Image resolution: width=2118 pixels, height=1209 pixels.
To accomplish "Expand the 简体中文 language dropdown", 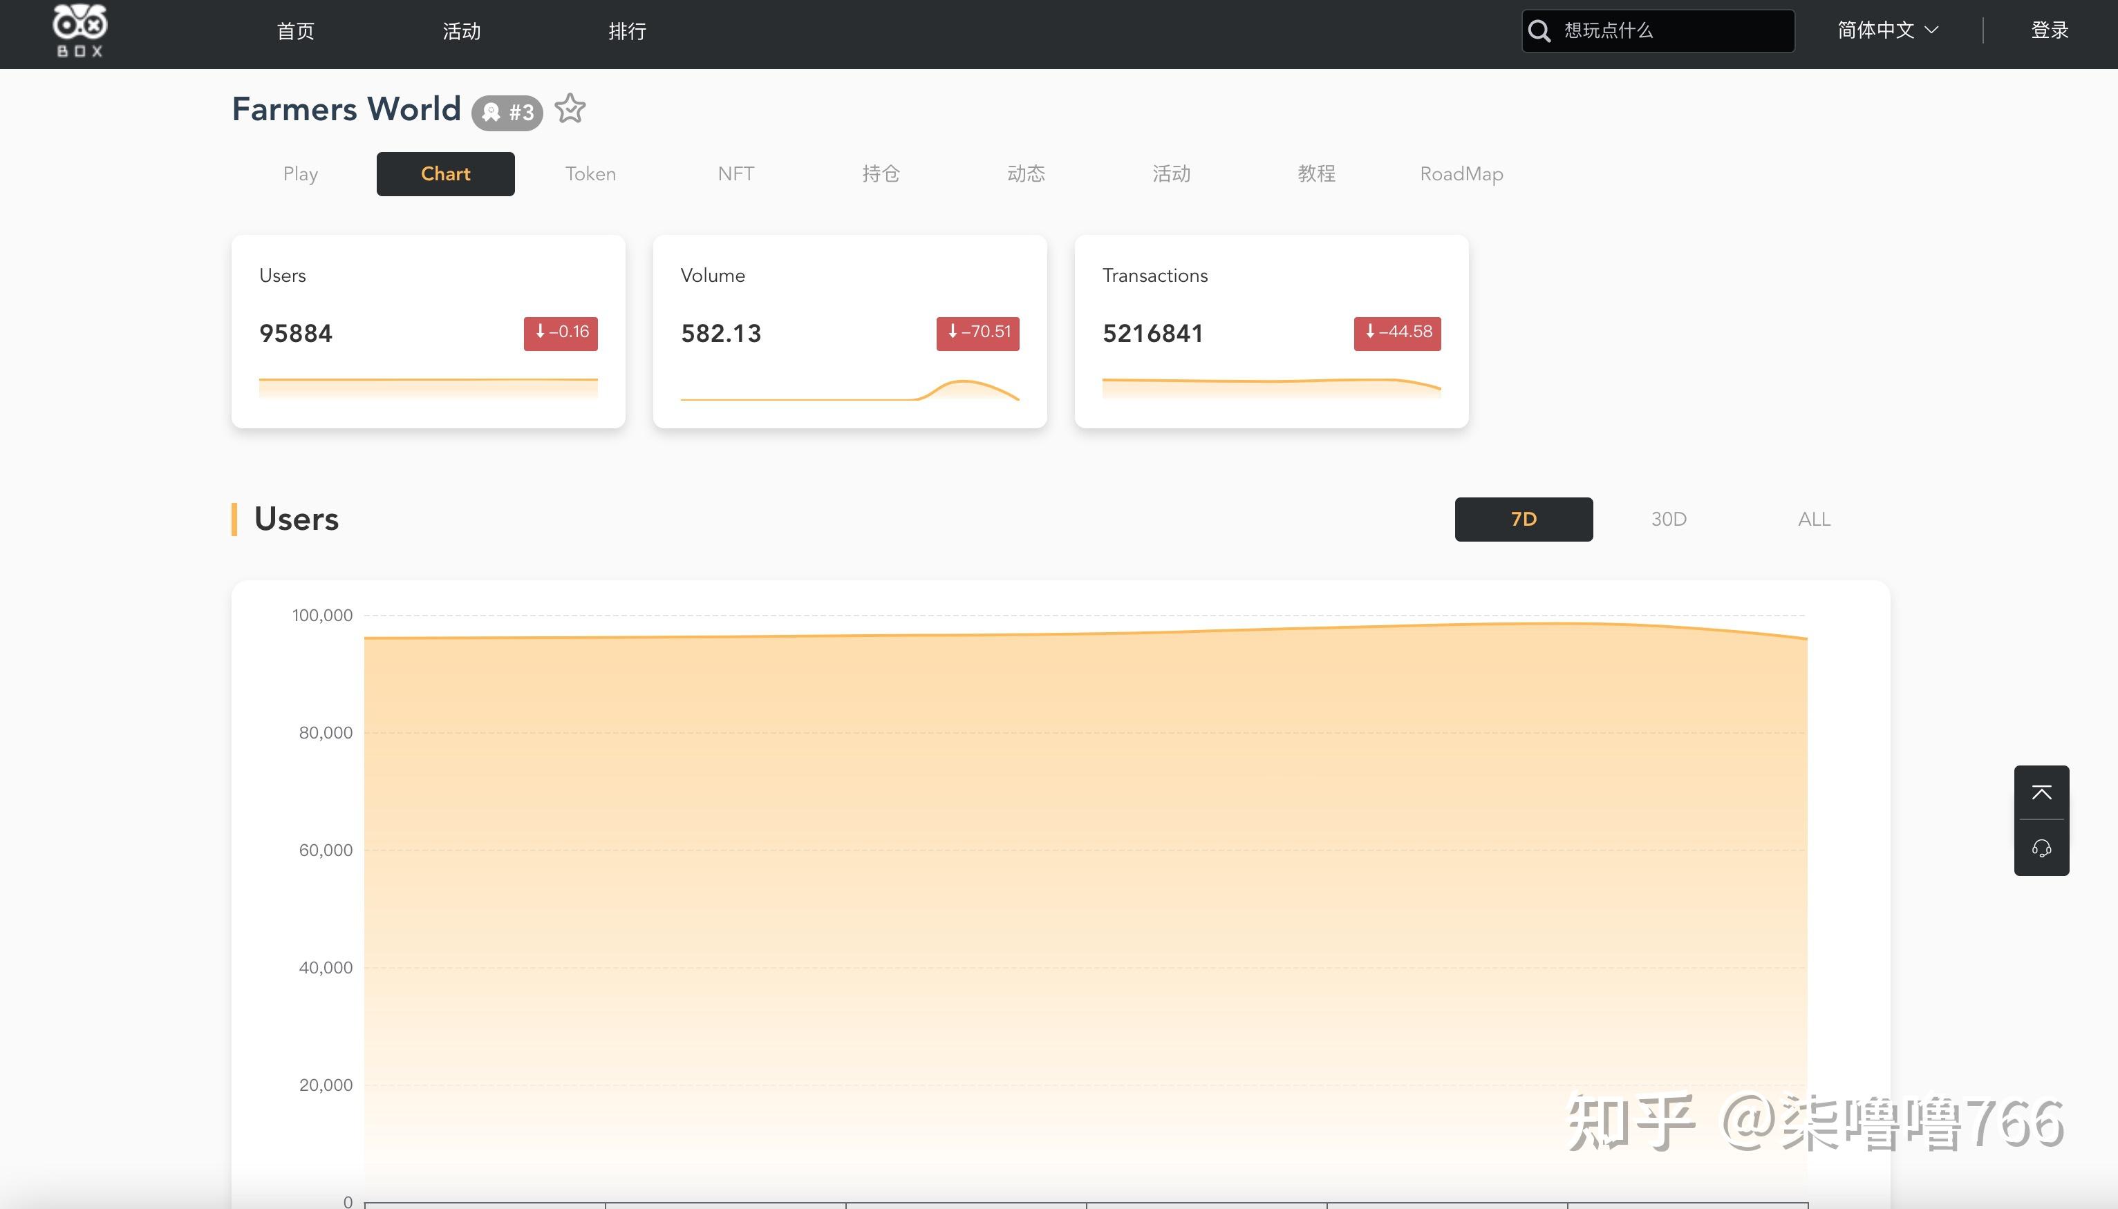I will tap(1875, 30).
